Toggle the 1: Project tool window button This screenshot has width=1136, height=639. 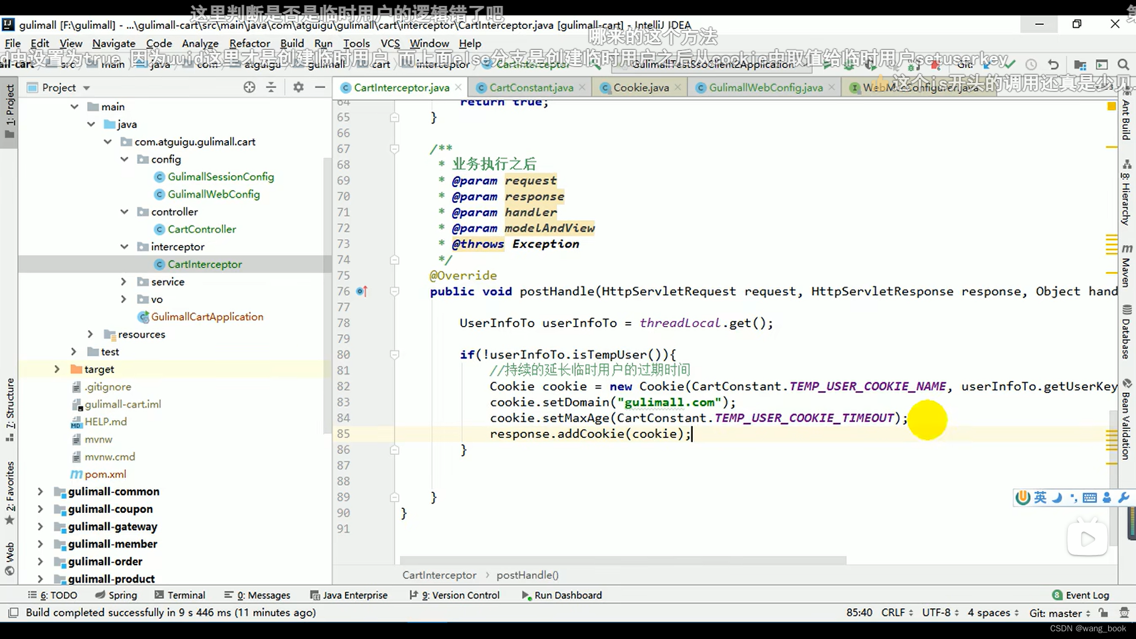click(x=9, y=111)
